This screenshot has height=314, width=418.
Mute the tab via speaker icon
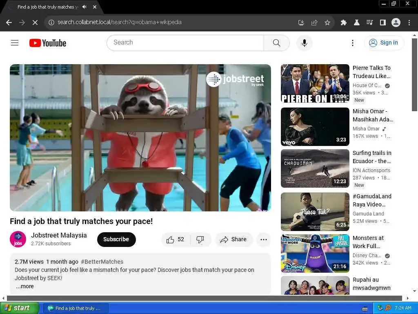point(84,7)
